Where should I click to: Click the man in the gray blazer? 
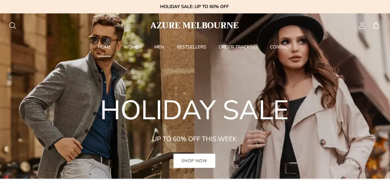77,99
